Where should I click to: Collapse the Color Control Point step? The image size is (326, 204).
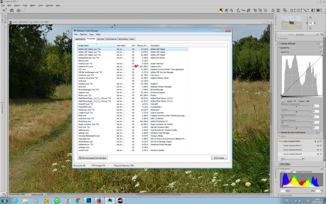coord(280,141)
